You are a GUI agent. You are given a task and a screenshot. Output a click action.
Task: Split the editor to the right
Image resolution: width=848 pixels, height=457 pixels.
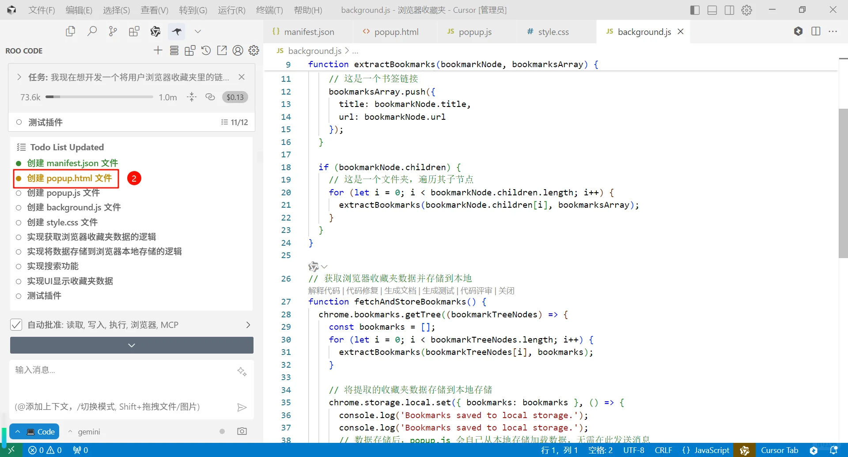tap(816, 31)
